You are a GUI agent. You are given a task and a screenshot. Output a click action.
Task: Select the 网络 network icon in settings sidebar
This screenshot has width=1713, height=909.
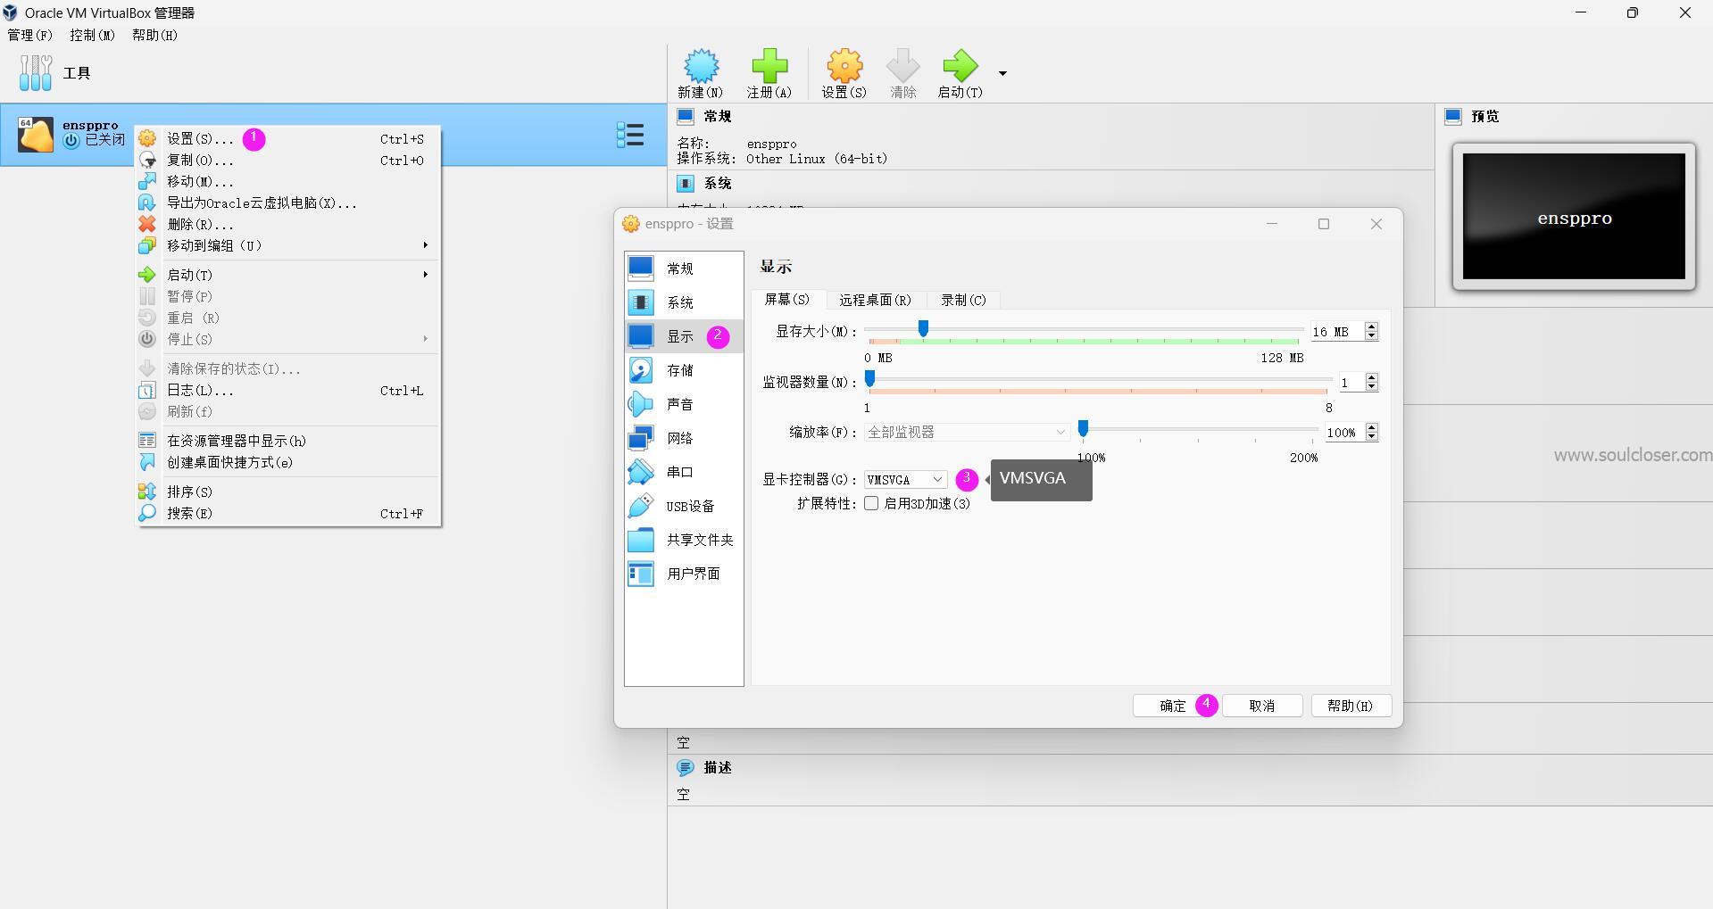click(640, 438)
